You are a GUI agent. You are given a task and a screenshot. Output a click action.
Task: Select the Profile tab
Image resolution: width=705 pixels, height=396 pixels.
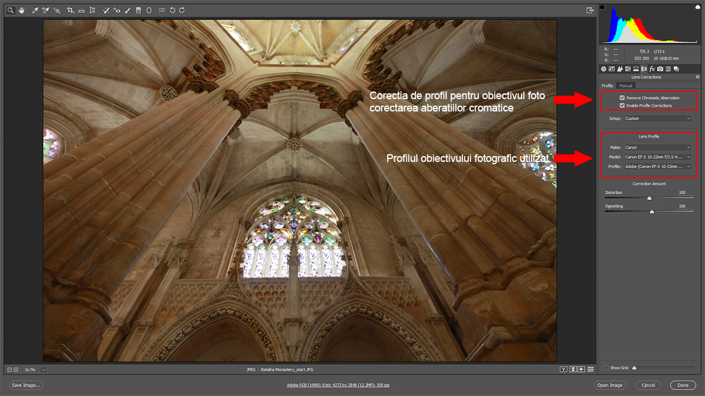(x=607, y=86)
